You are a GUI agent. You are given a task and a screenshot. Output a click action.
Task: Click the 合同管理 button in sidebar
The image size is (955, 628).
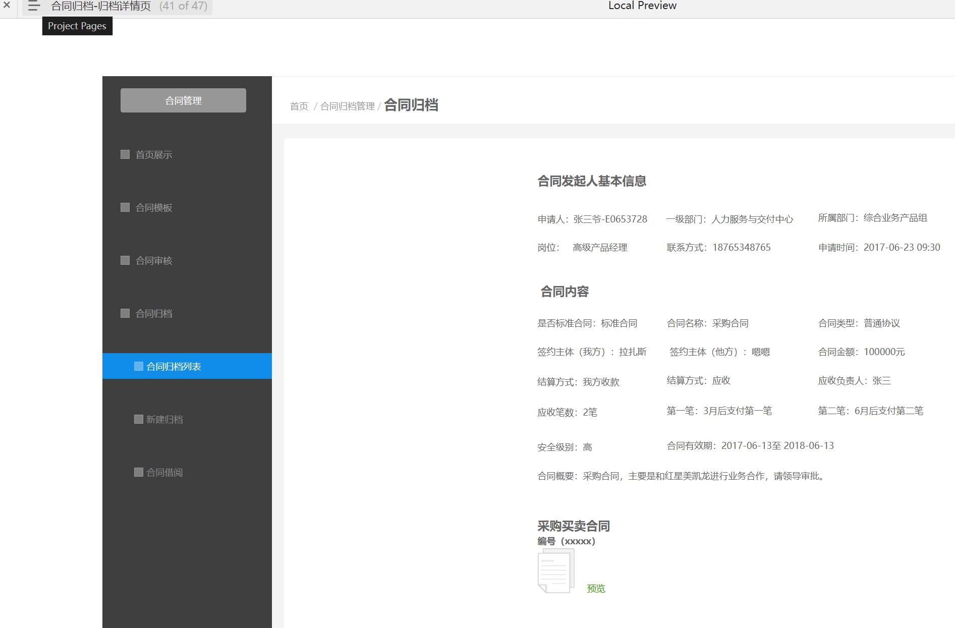183,100
